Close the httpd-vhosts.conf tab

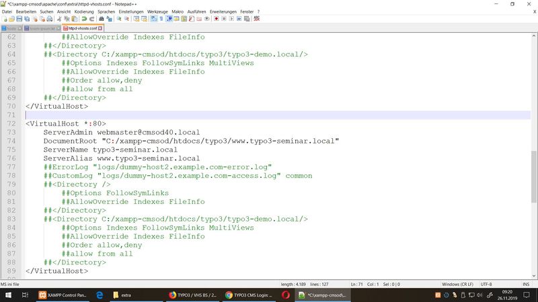(x=100, y=28)
